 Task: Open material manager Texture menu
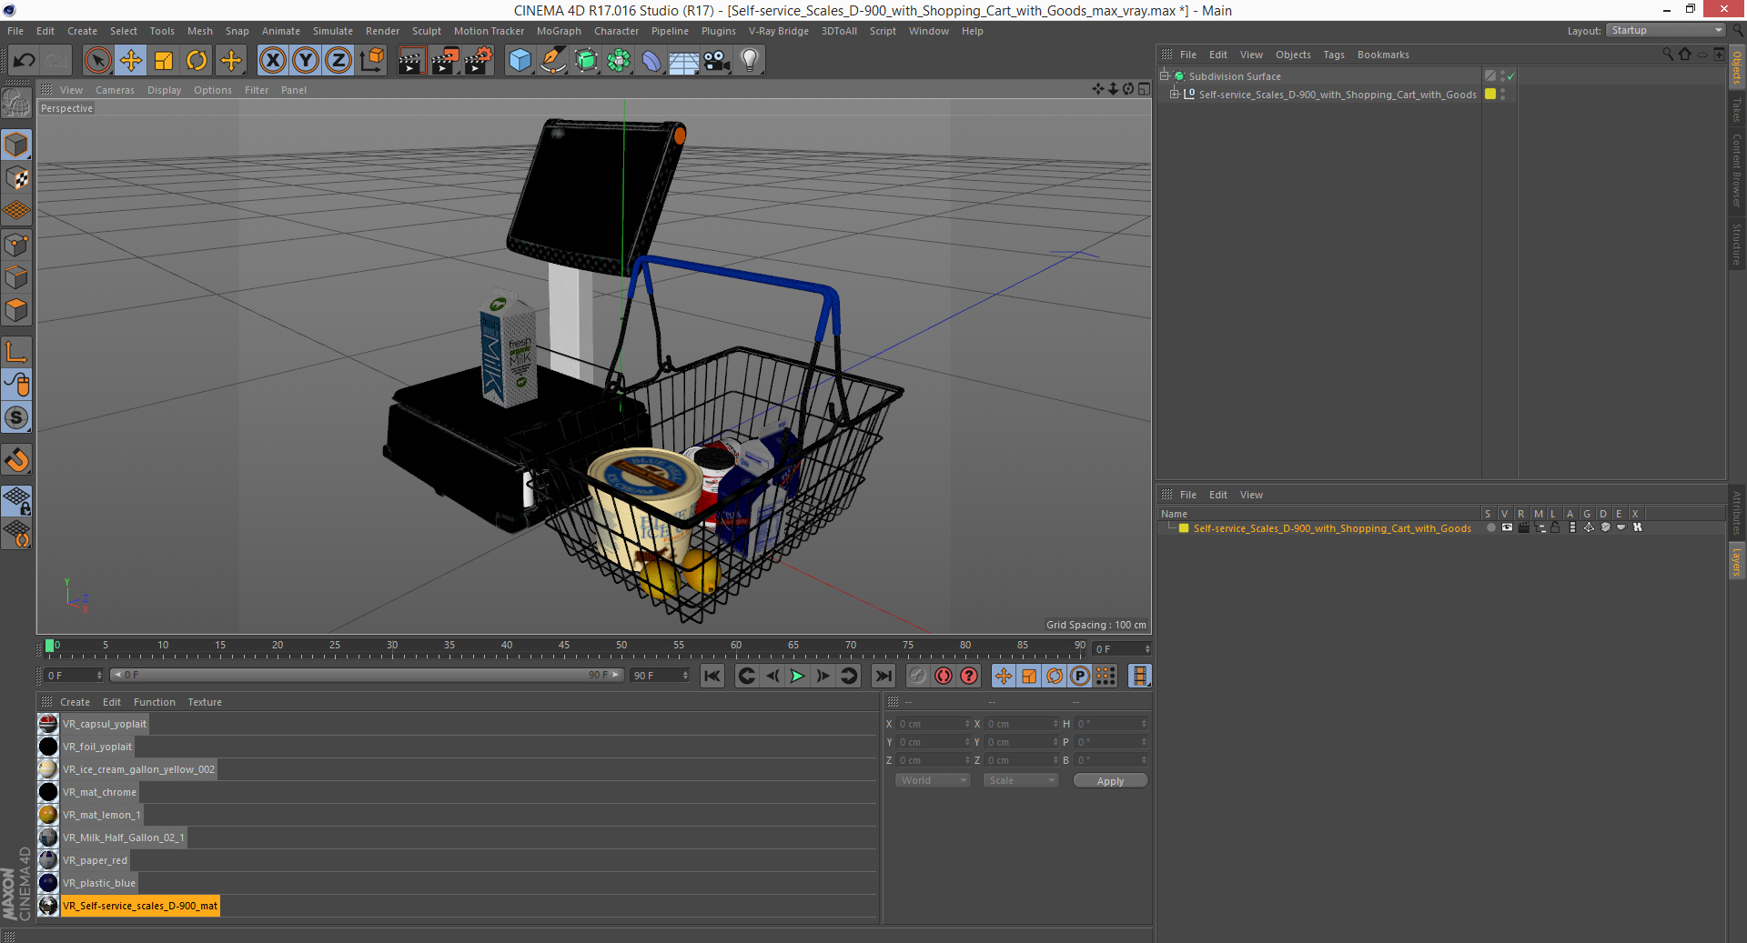[205, 702]
